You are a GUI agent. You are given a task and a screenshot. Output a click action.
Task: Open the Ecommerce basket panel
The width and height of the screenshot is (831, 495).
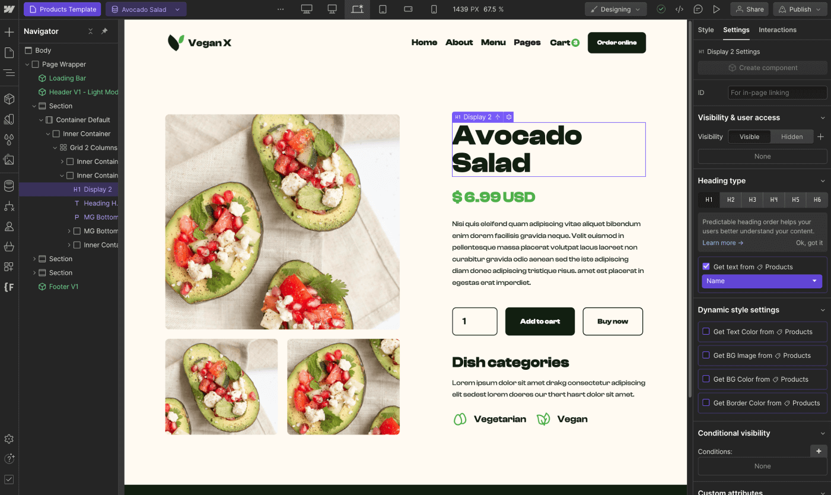(x=9, y=246)
